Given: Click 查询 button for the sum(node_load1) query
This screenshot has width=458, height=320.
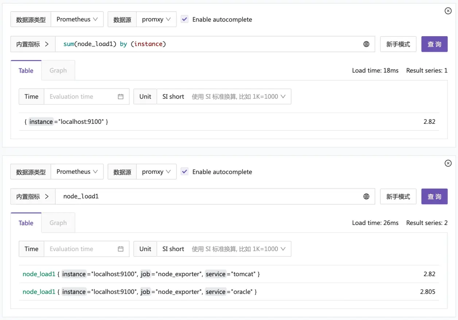Looking at the screenshot, I should coord(434,44).
